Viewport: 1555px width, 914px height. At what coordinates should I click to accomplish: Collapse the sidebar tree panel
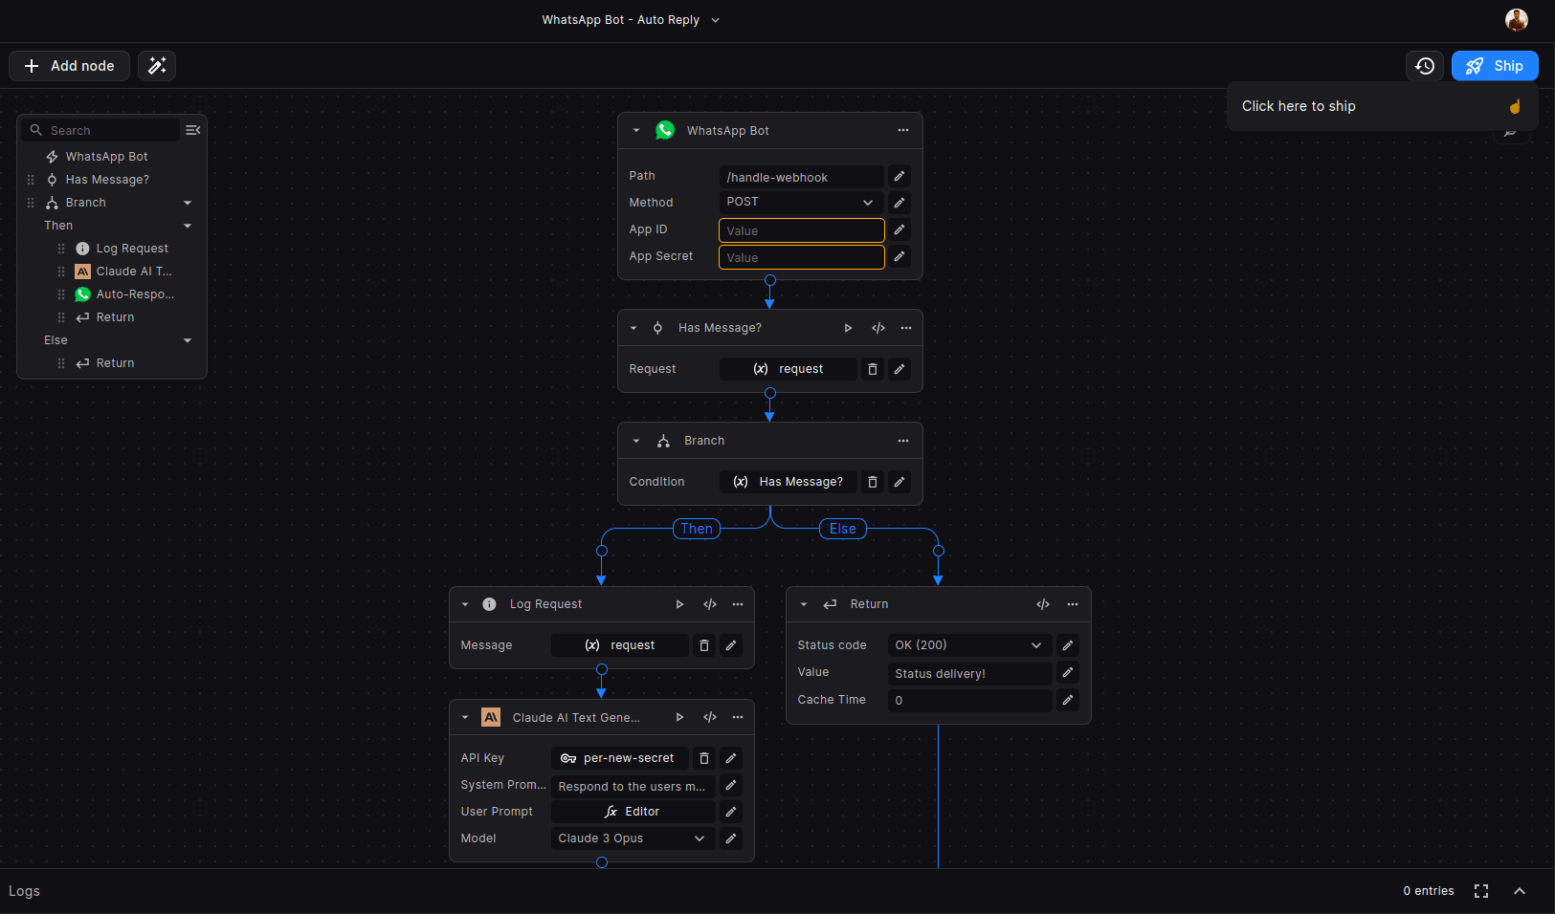pyautogui.click(x=192, y=130)
